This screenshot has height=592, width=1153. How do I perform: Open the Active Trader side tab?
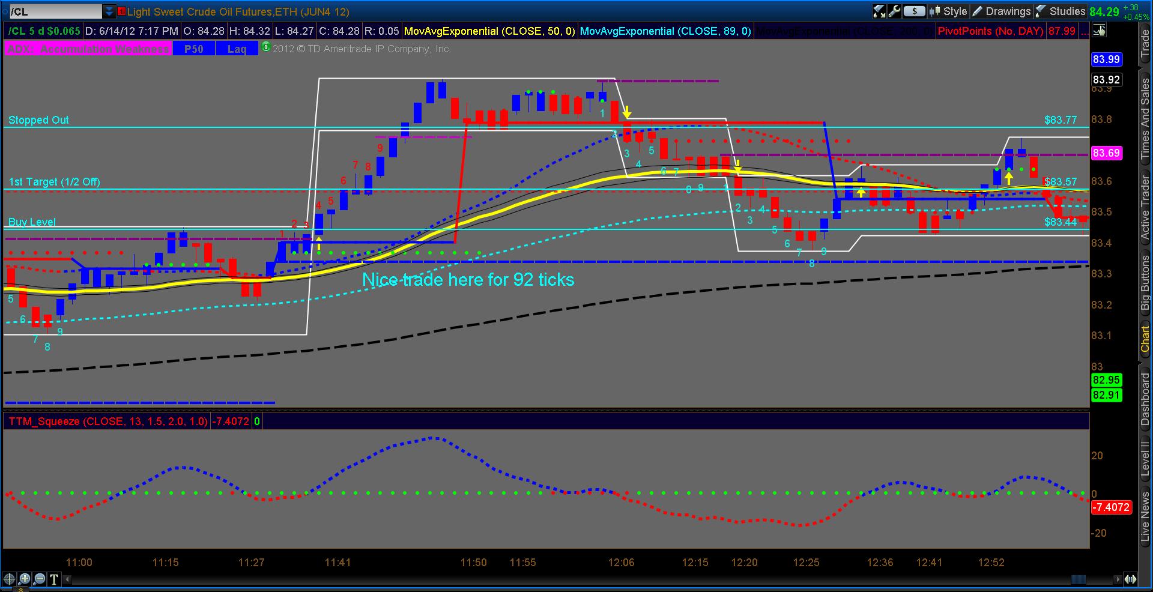tap(1145, 210)
